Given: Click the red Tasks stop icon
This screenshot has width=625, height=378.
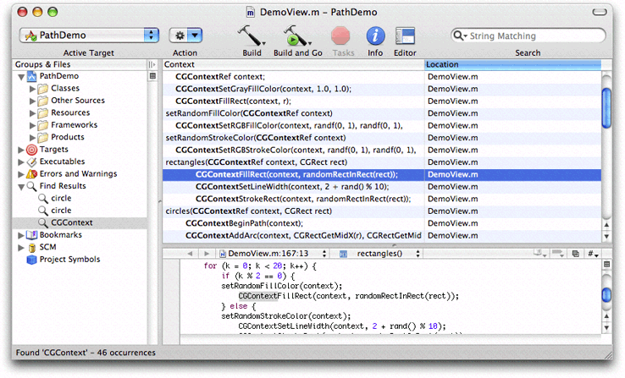Looking at the screenshot, I should coord(341,36).
